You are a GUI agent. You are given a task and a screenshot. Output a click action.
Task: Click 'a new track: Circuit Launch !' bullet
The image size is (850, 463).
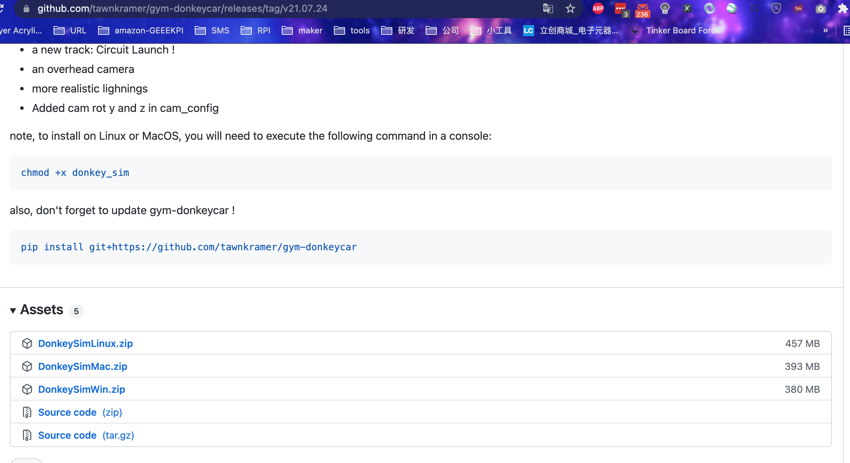pos(103,50)
